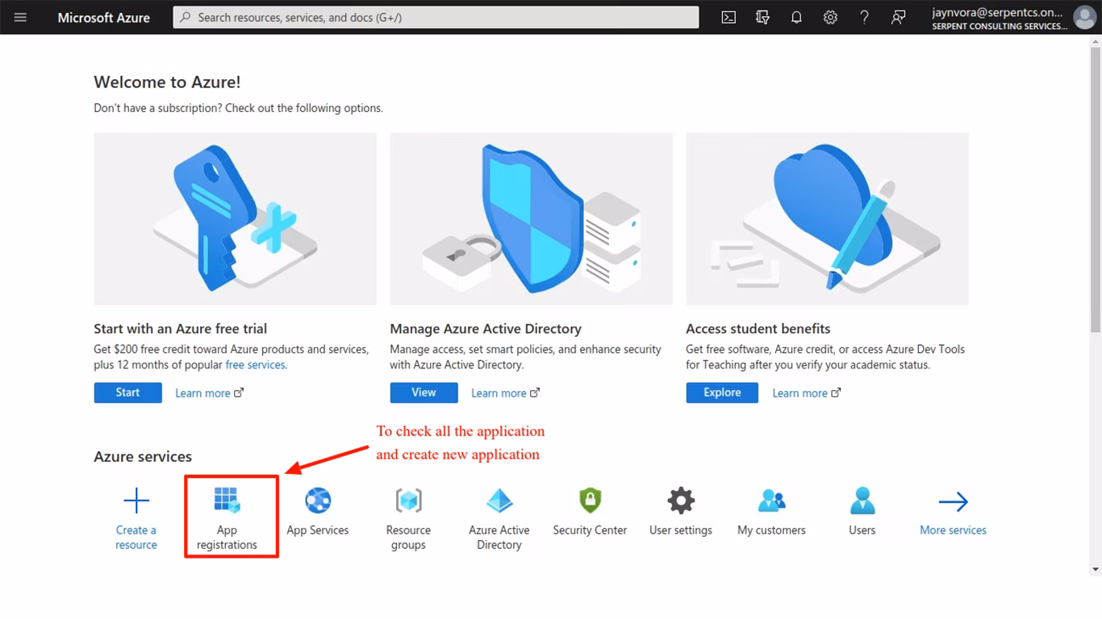Screen dimensions: 1102x619
Task: Click the Welcome to Azure! heading
Action: tap(167, 82)
